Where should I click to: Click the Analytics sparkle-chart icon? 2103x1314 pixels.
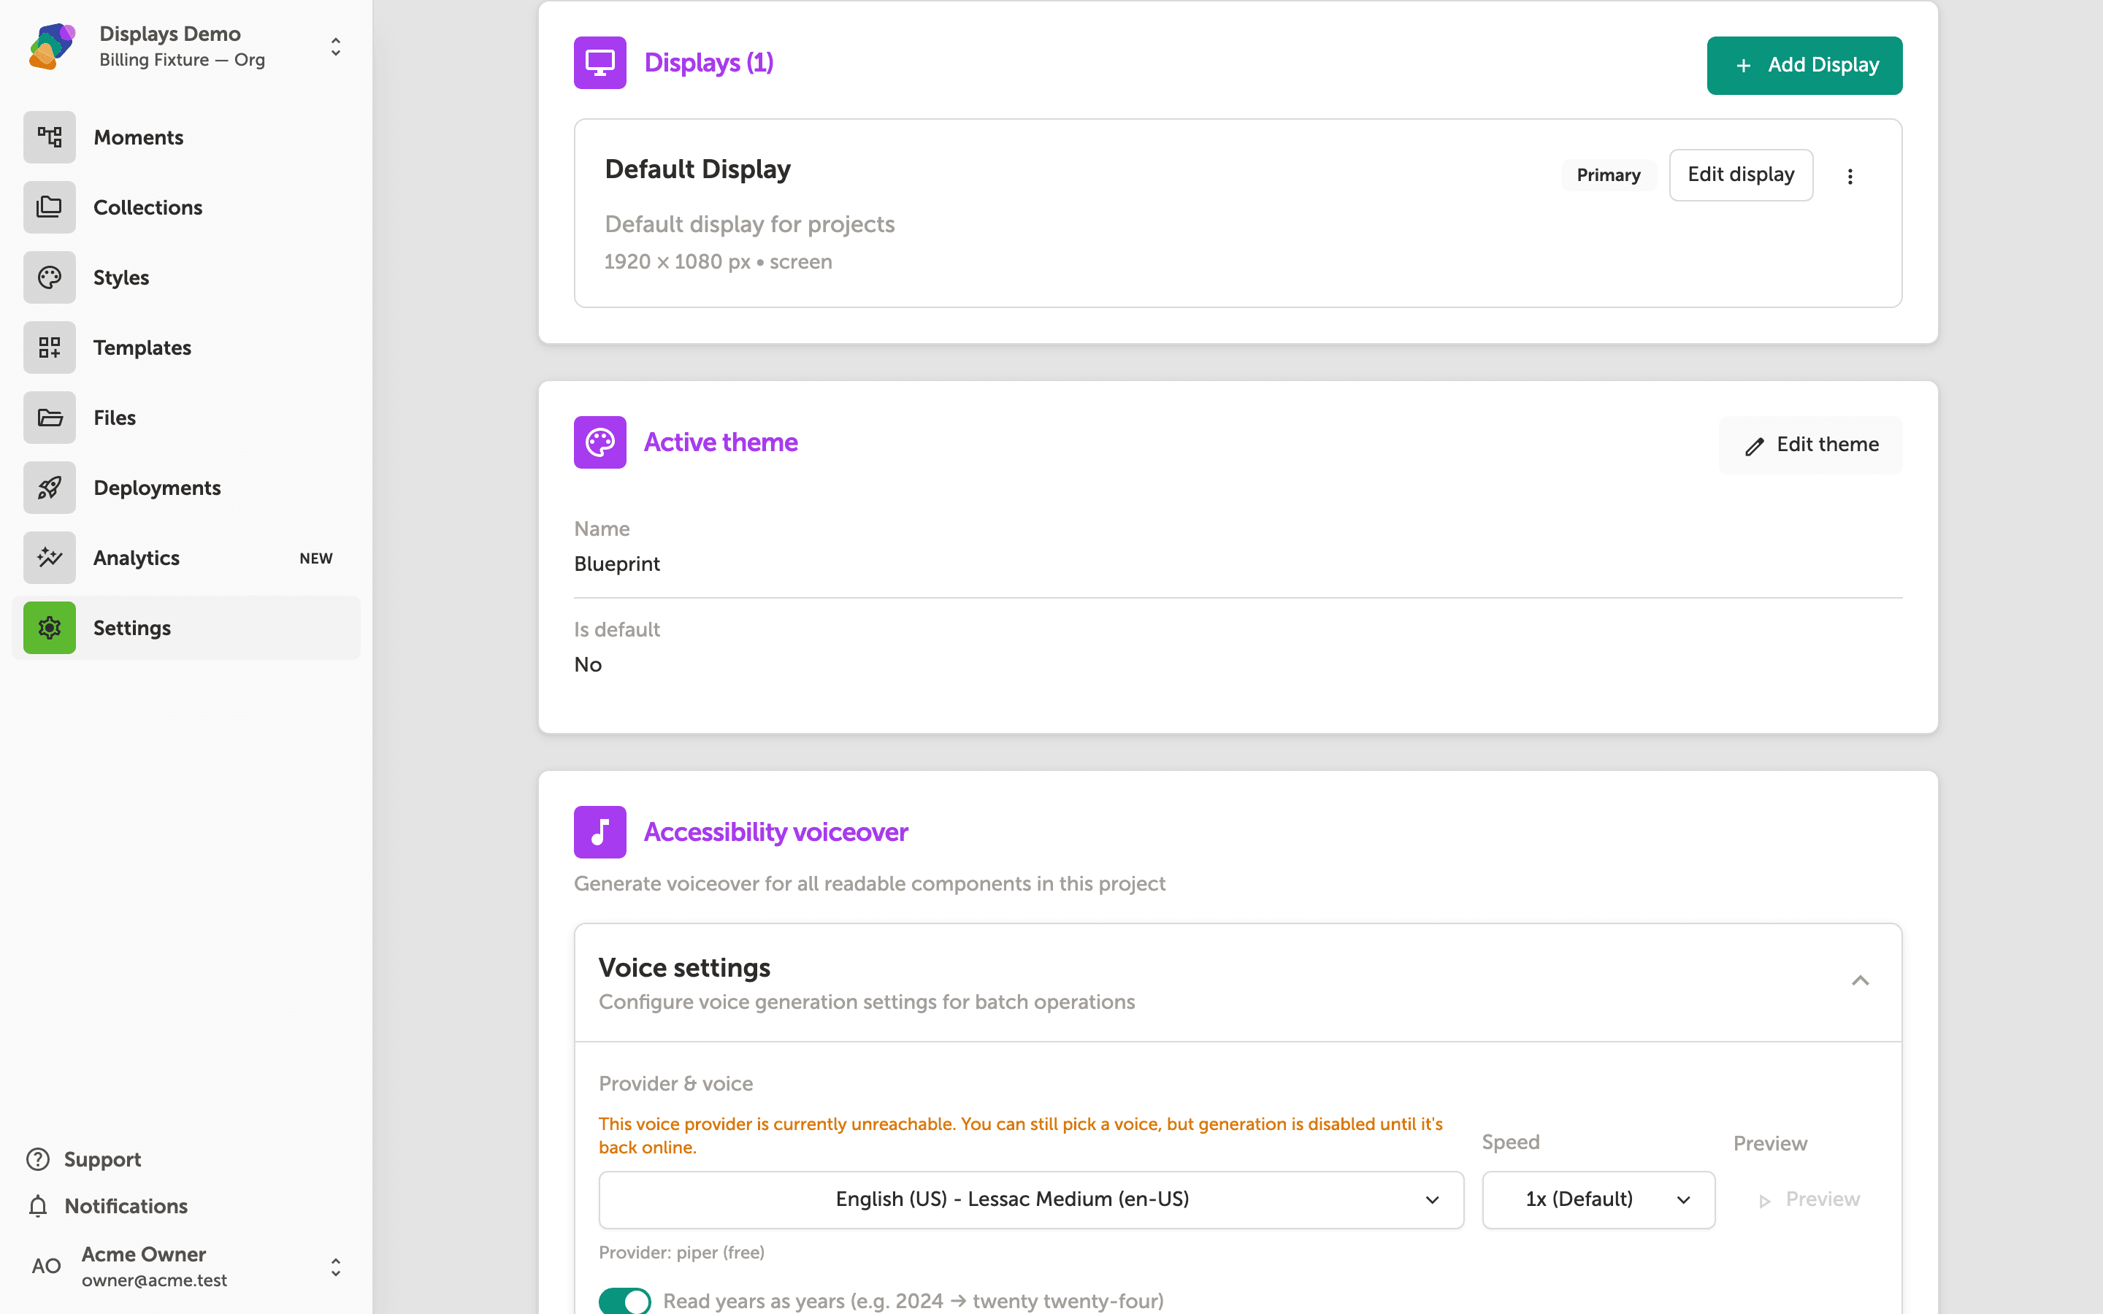[x=50, y=558]
